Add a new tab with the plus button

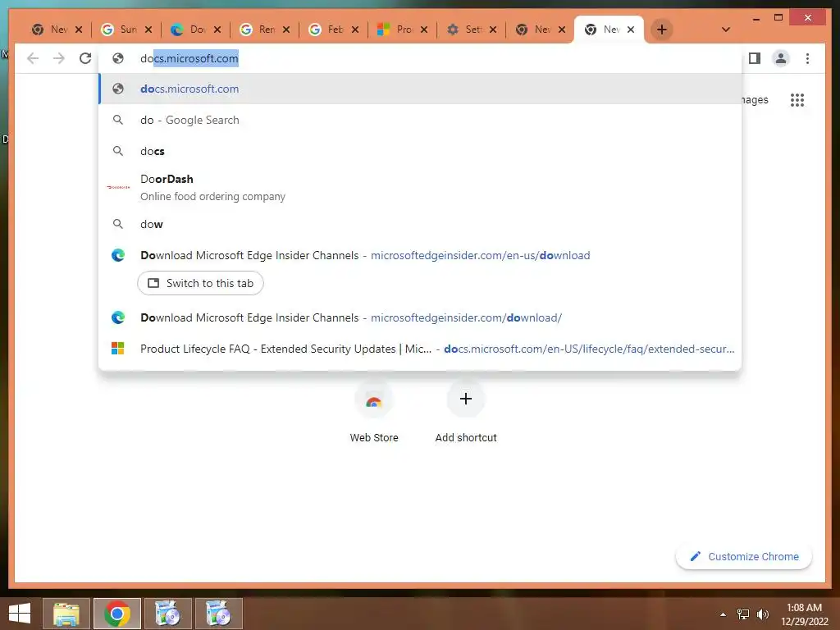[662, 30]
